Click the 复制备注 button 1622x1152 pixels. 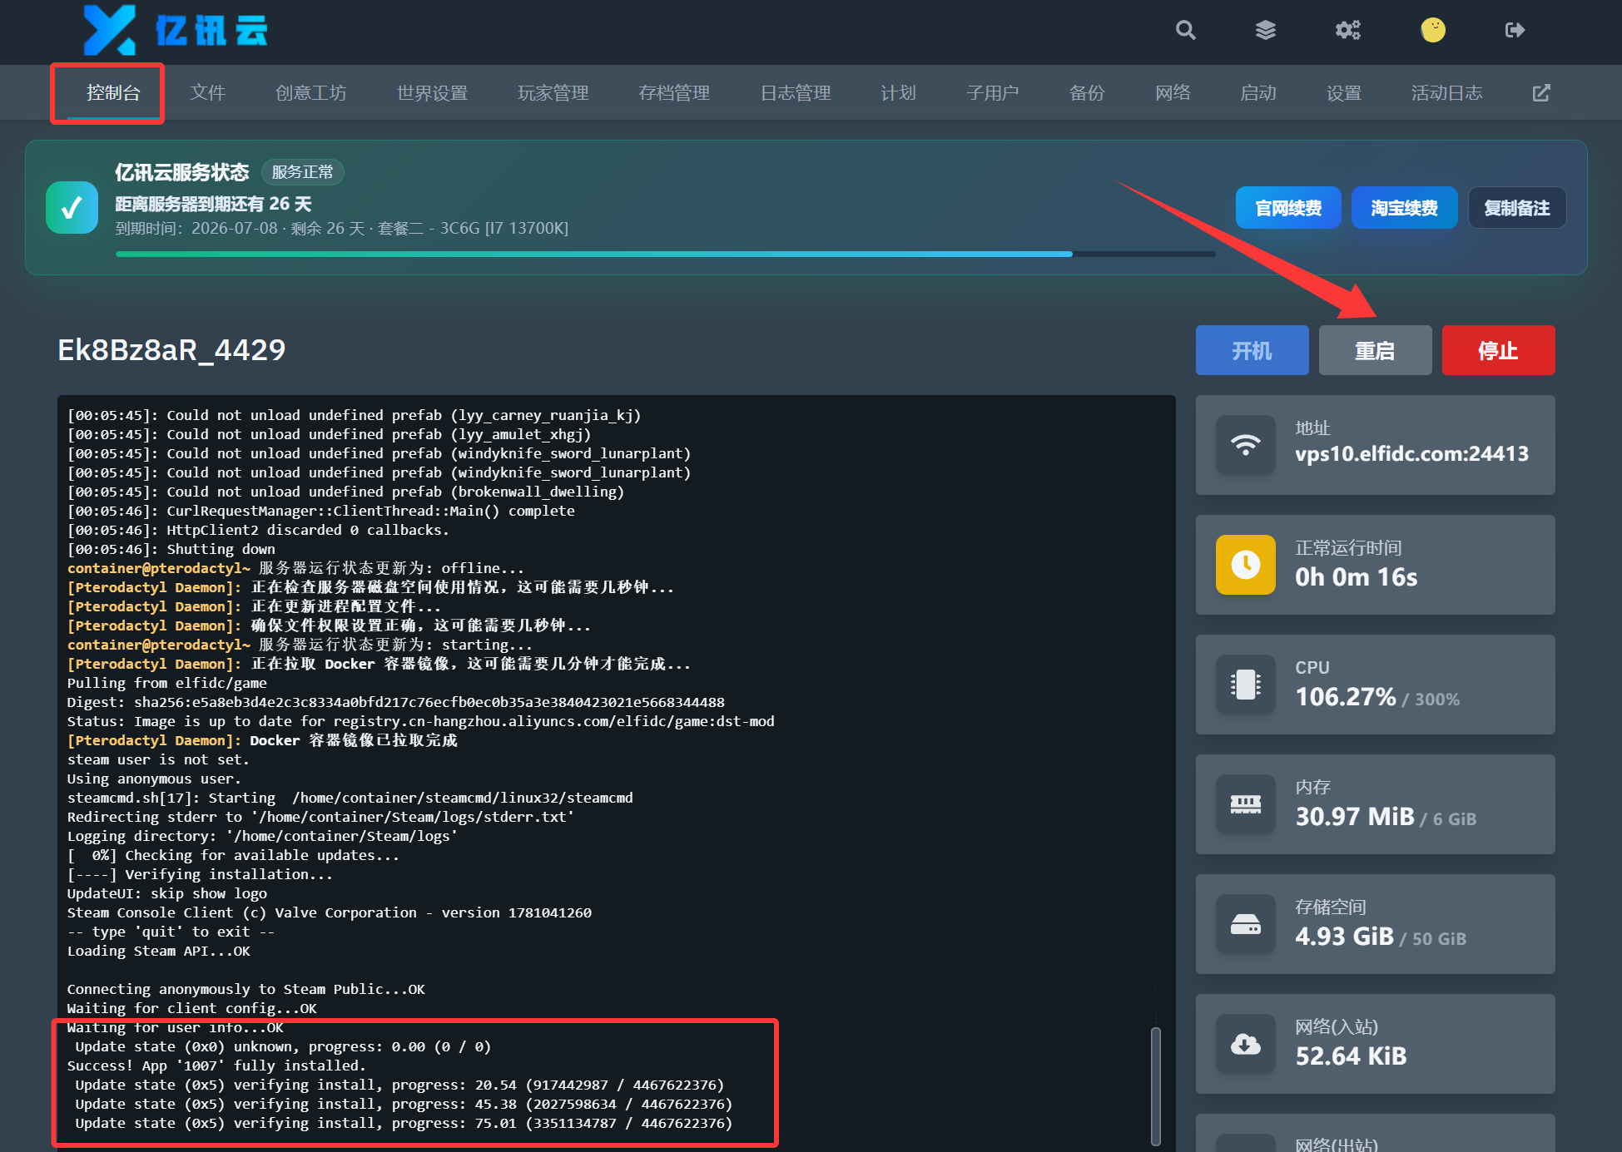click(x=1517, y=208)
